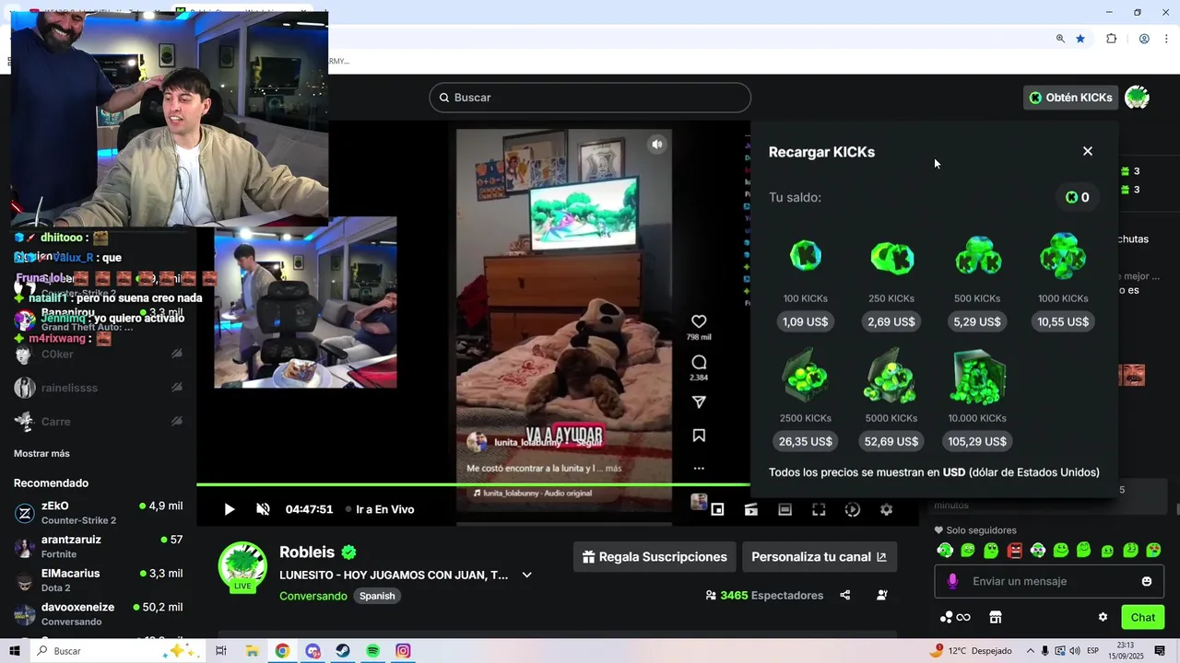Select the 1000 KICKs gem cluster icon
The height and width of the screenshot is (663, 1180).
[x=1063, y=256]
